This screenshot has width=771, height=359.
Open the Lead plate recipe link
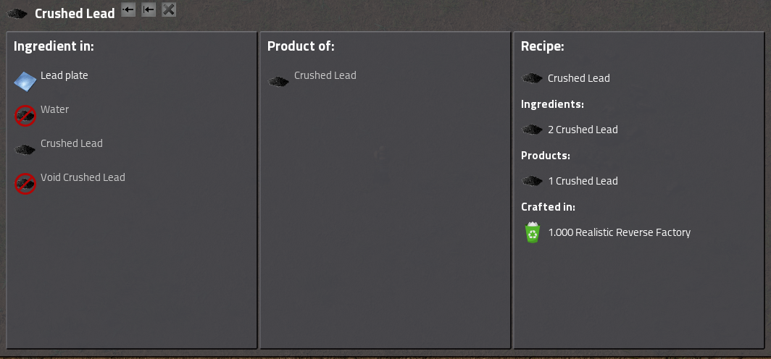64,75
